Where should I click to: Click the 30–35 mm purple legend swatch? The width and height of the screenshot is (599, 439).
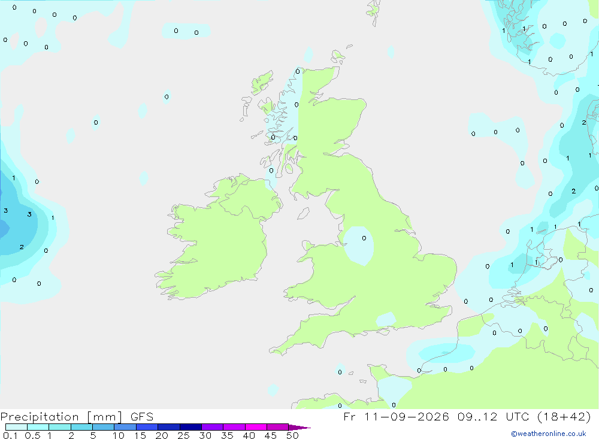[213, 427]
